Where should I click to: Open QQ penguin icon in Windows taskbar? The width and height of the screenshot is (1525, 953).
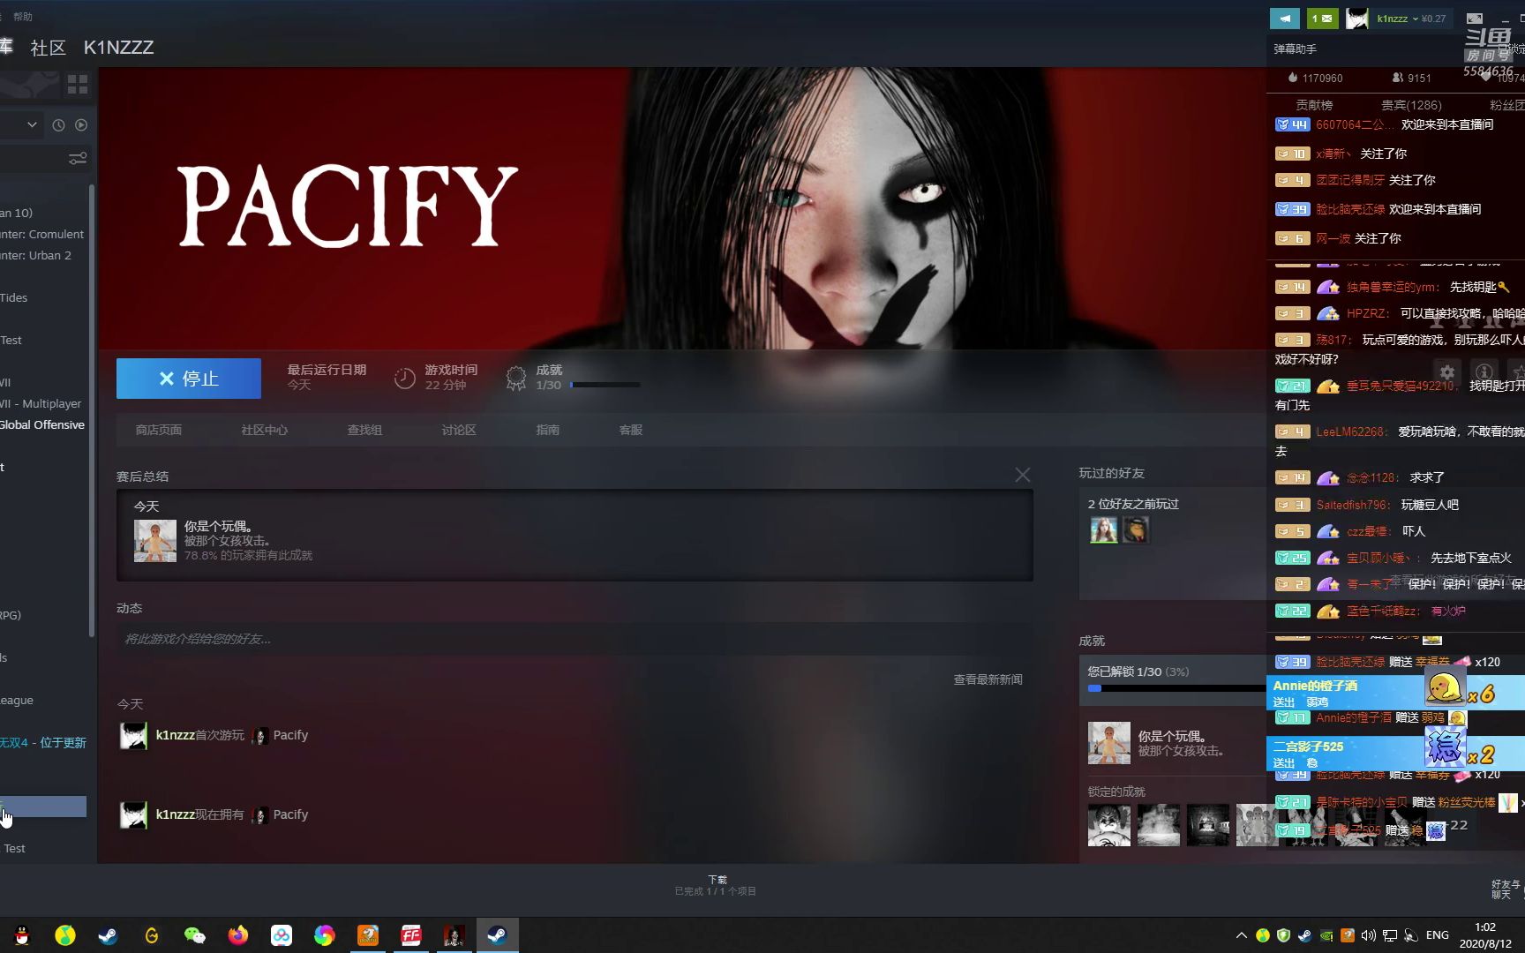click(22, 935)
